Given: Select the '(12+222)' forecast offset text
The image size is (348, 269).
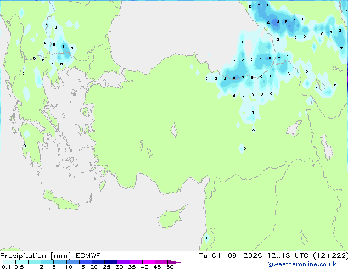Looking at the screenshot, I should point(330,256).
